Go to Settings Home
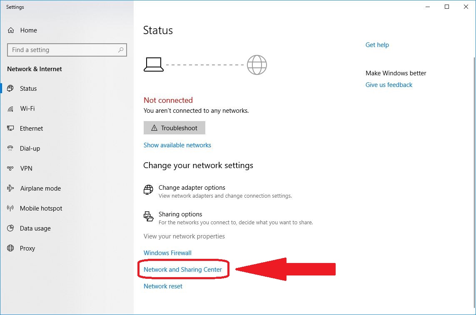Viewport: 476px width, 315px height. coord(29,30)
